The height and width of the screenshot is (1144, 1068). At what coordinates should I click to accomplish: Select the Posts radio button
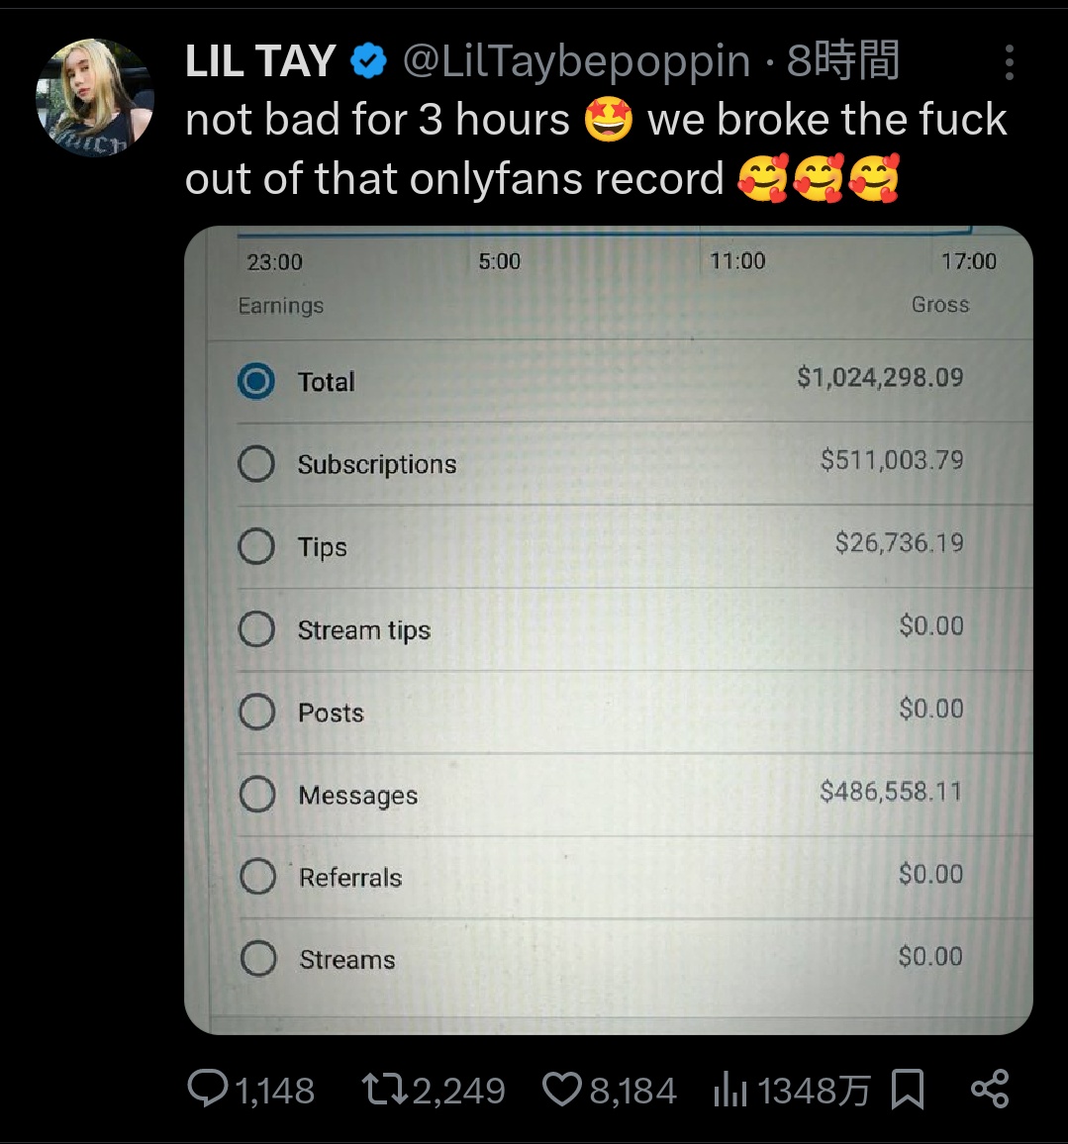pyautogui.click(x=256, y=711)
